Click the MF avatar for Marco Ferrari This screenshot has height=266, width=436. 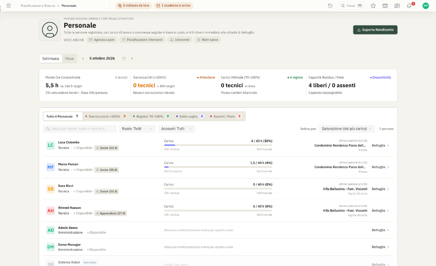point(51,167)
